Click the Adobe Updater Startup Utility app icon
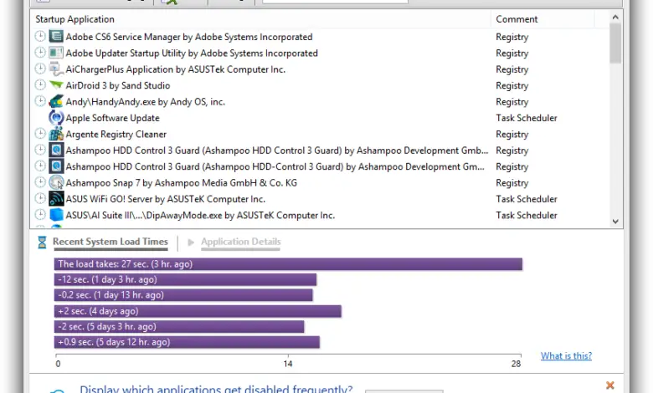The image size is (653, 393). pyautogui.click(x=56, y=53)
